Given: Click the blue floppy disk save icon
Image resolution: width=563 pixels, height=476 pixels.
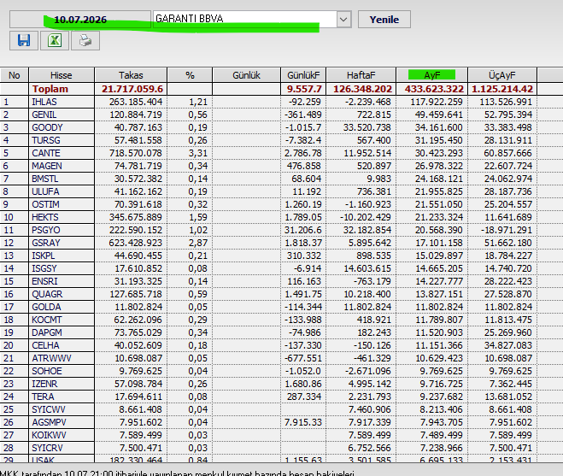Looking at the screenshot, I should pos(24,41).
